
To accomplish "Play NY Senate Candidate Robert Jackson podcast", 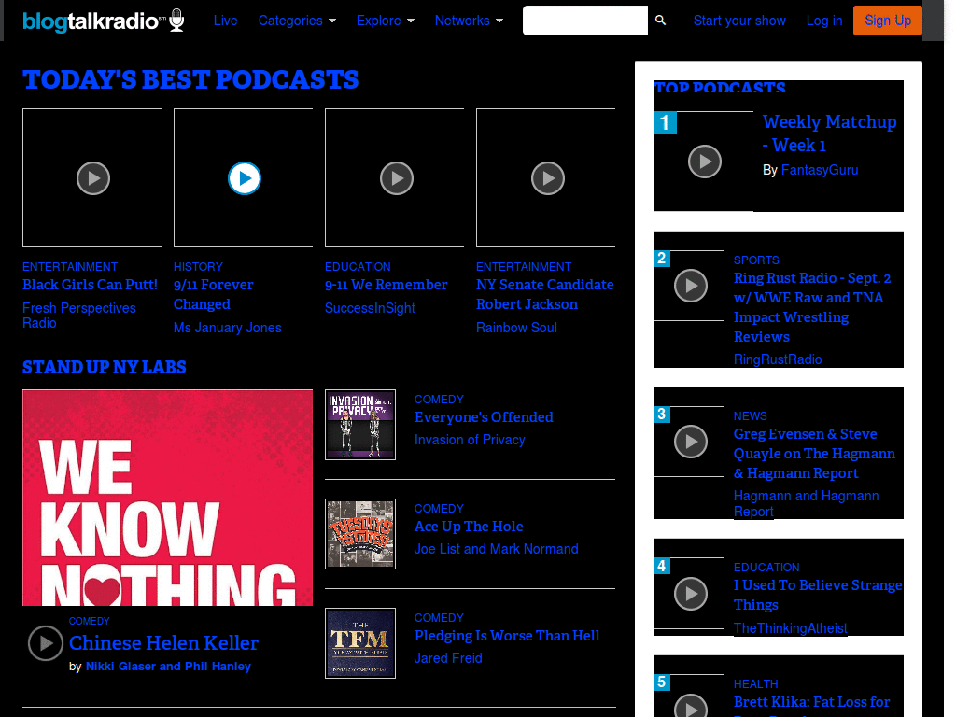I will (548, 178).
